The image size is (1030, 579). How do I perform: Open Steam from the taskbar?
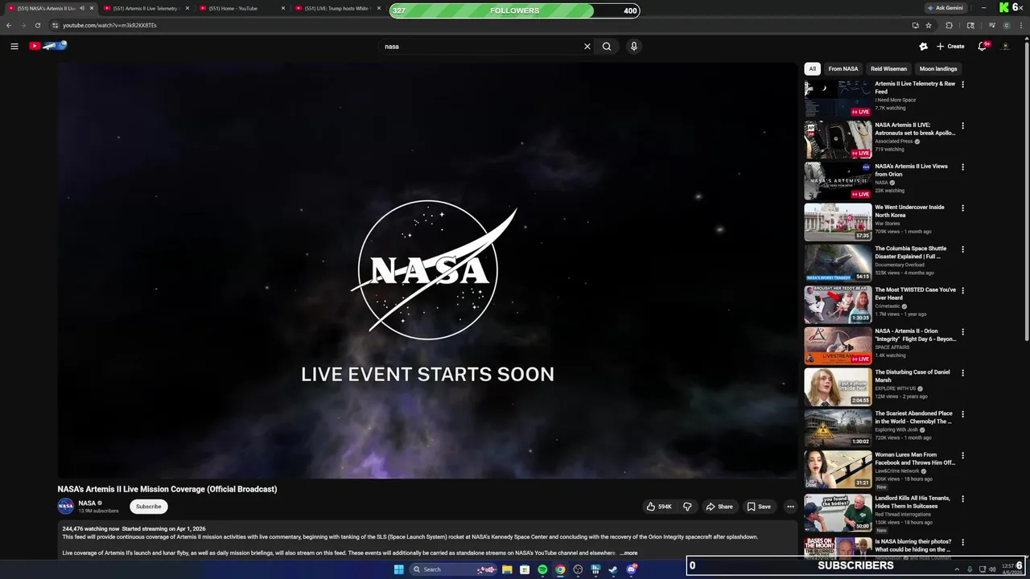[613, 569]
